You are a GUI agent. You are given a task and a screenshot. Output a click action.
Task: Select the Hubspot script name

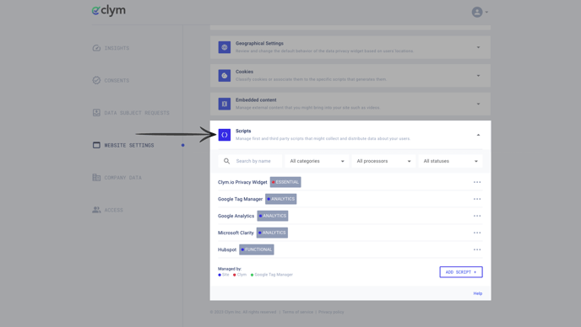pyautogui.click(x=227, y=249)
